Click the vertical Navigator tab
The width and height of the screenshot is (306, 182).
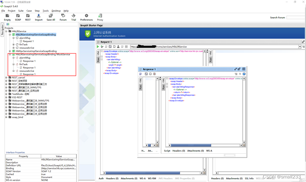[x=2, y=30]
